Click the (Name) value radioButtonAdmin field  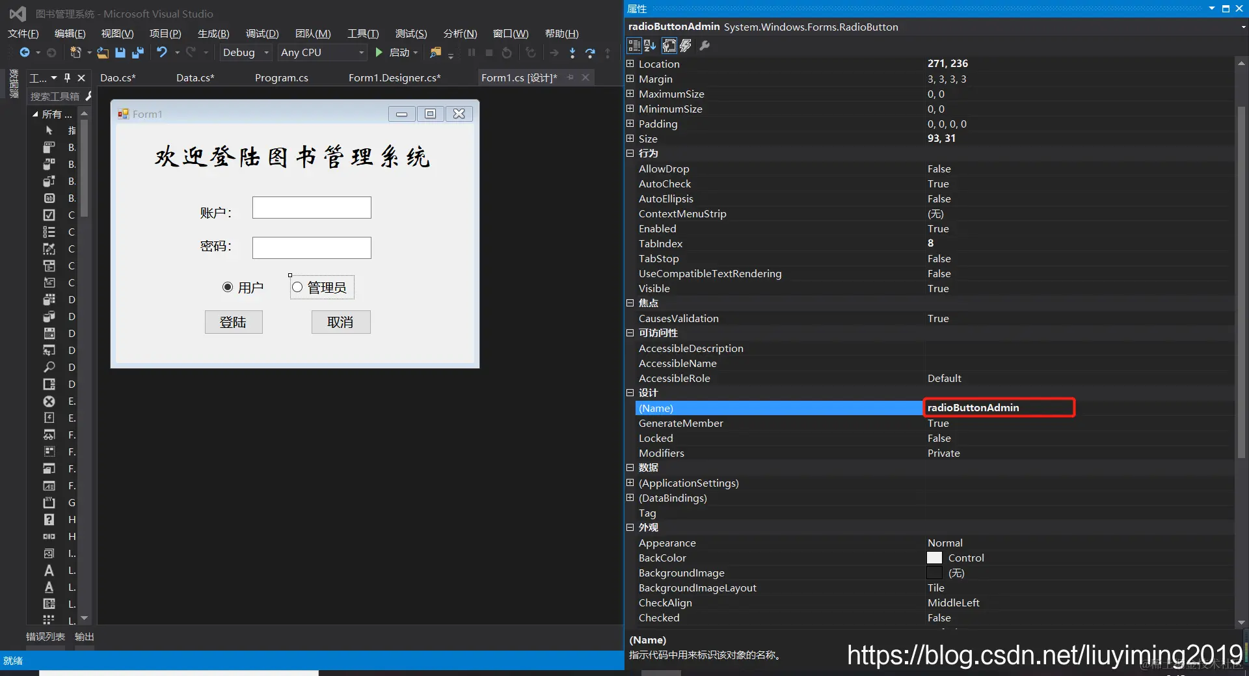999,408
